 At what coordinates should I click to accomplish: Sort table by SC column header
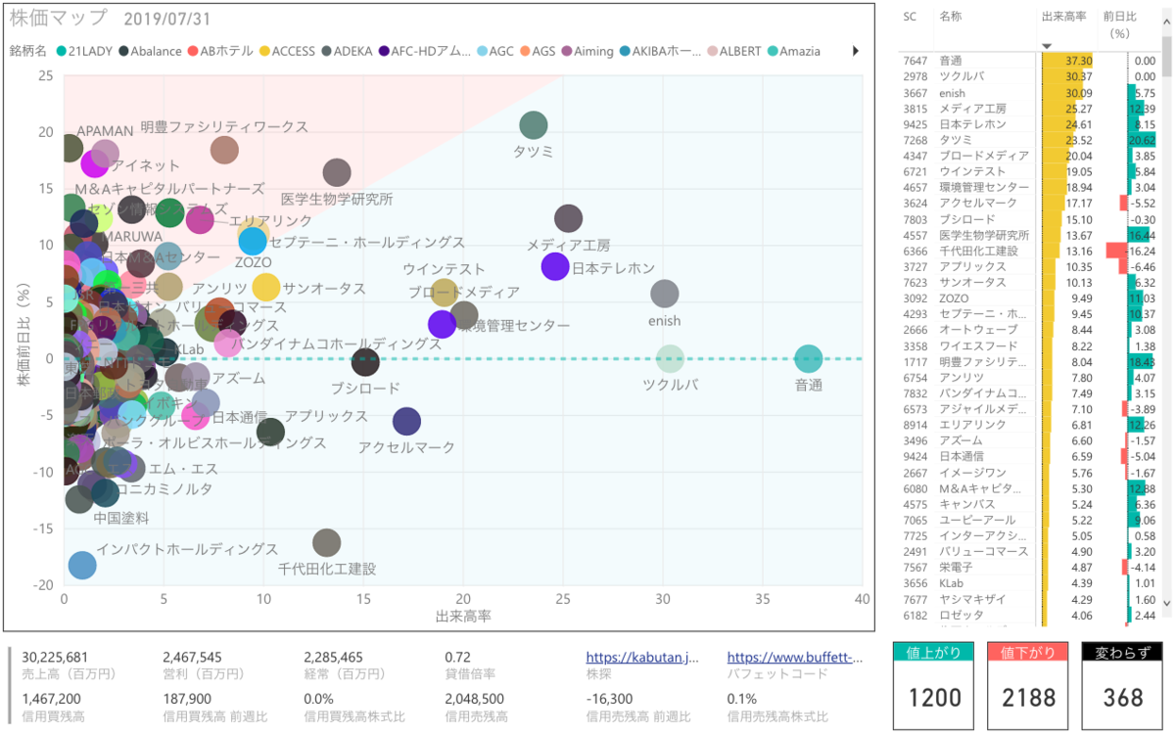(x=910, y=17)
